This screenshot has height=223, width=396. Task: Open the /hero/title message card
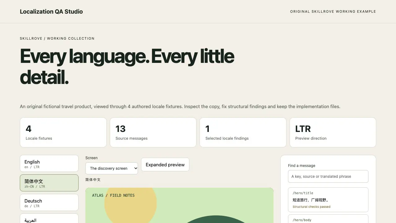(x=328, y=200)
